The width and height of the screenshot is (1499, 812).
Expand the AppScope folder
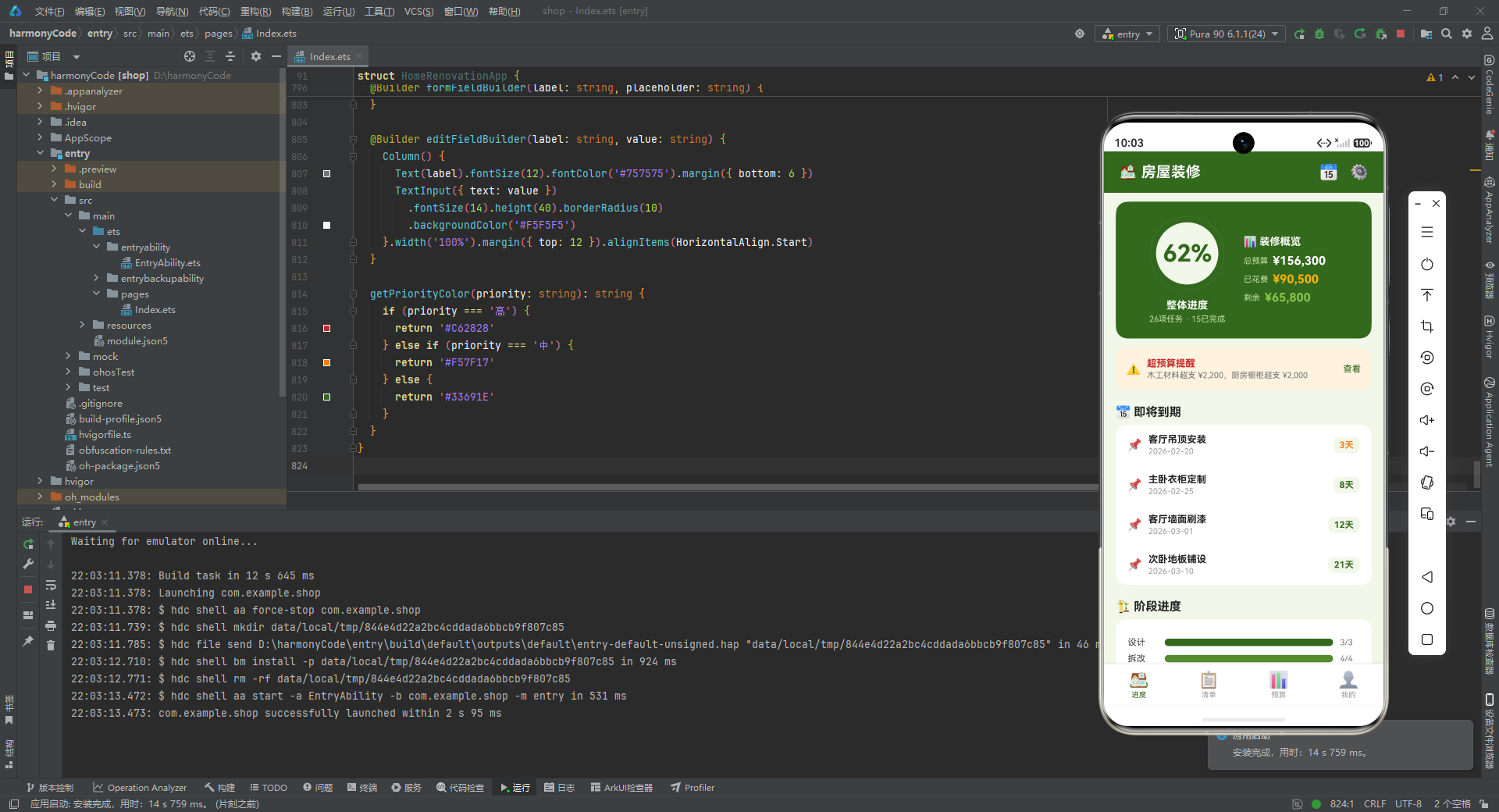(40, 137)
